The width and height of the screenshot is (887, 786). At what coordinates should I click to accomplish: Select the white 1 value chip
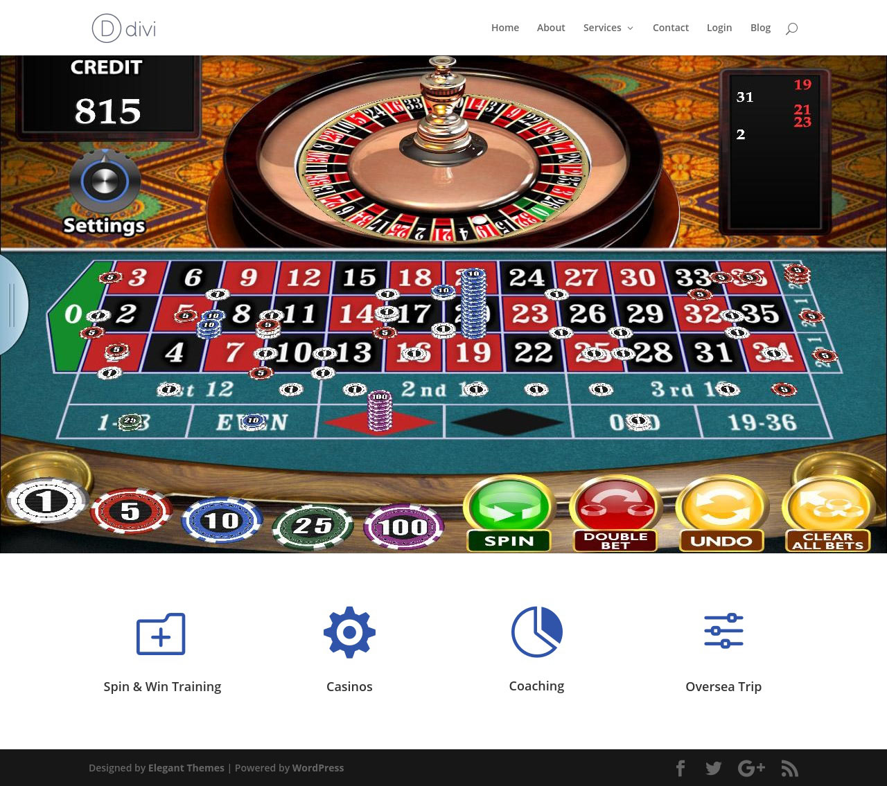pyautogui.click(x=46, y=500)
